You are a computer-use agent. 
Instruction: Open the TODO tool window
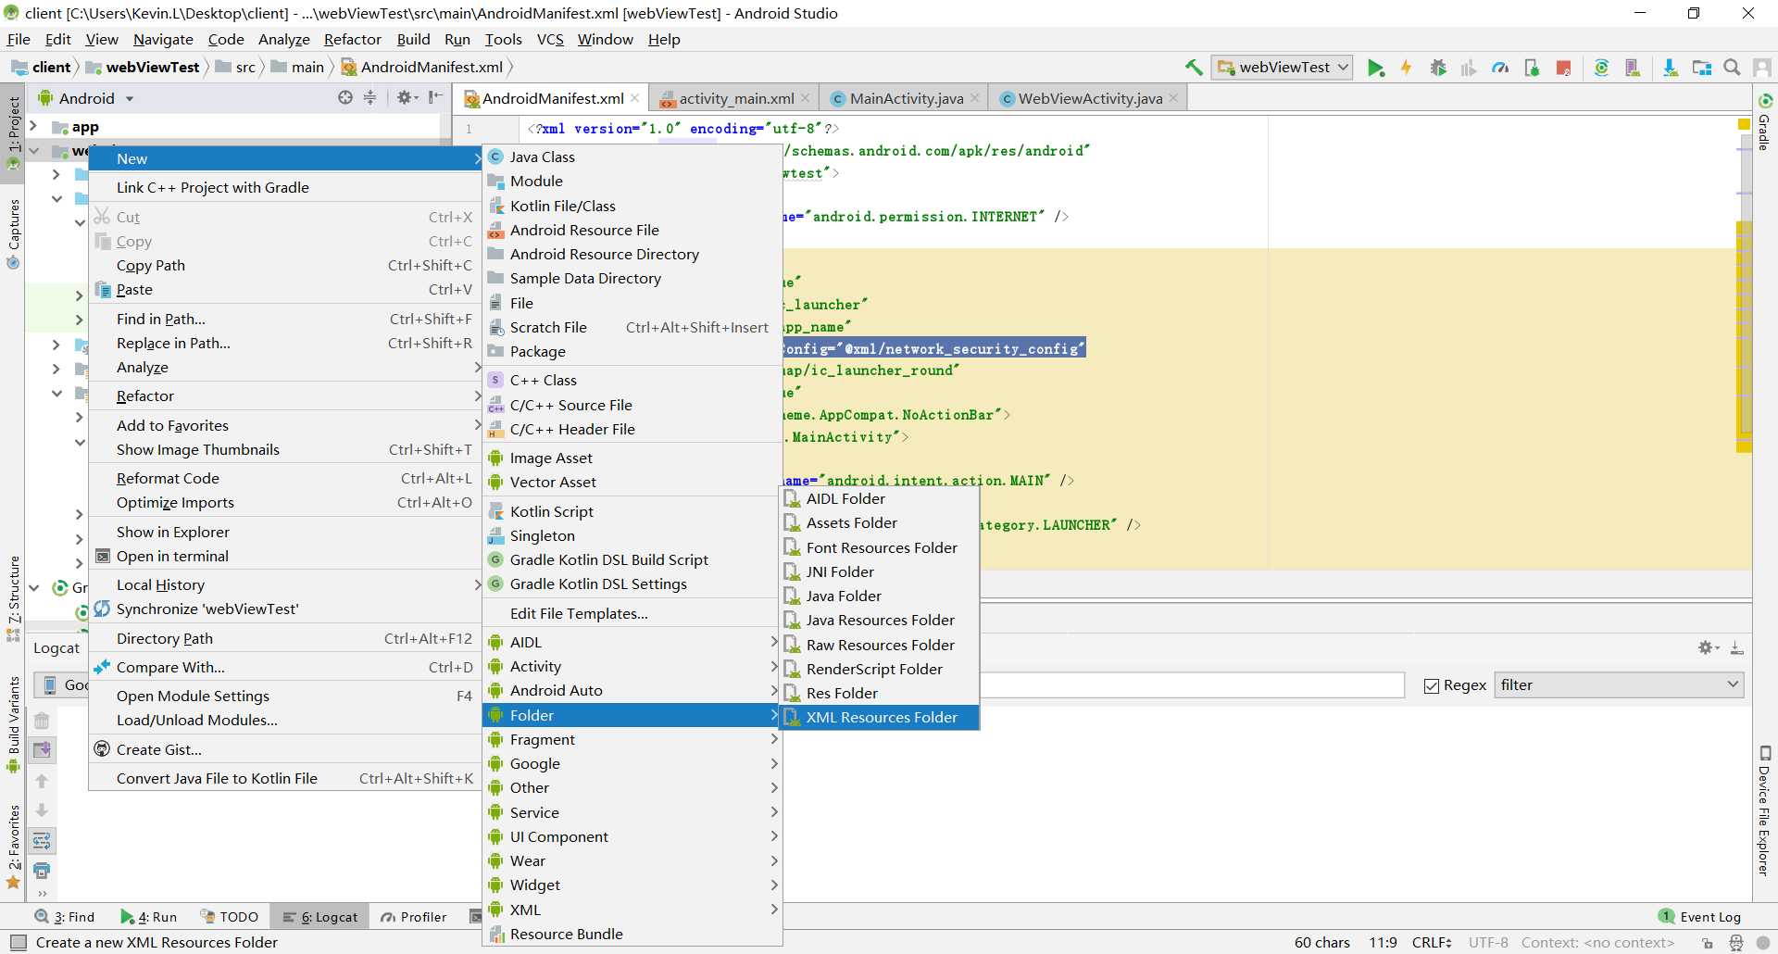coord(229,917)
